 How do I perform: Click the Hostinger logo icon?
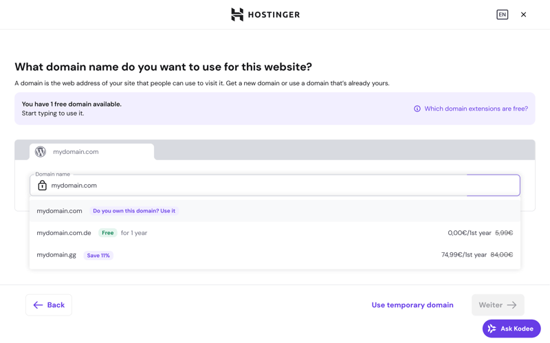tap(237, 14)
